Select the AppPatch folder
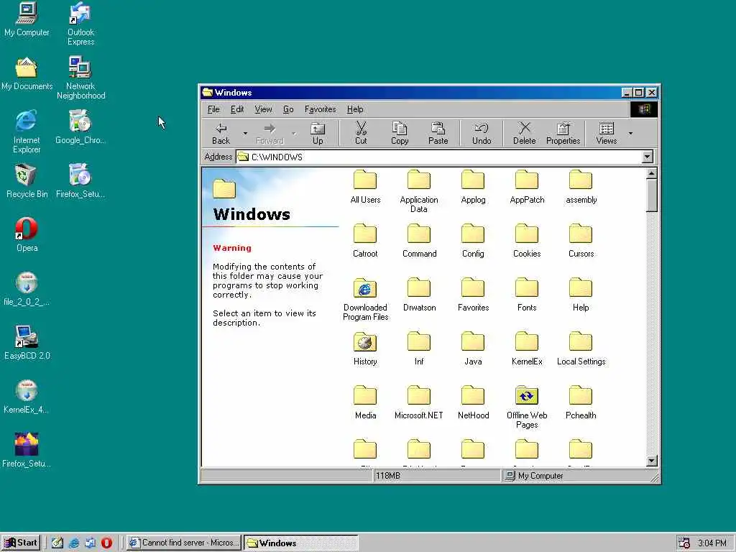Screen dimensions: 736x552 [x=527, y=187]
